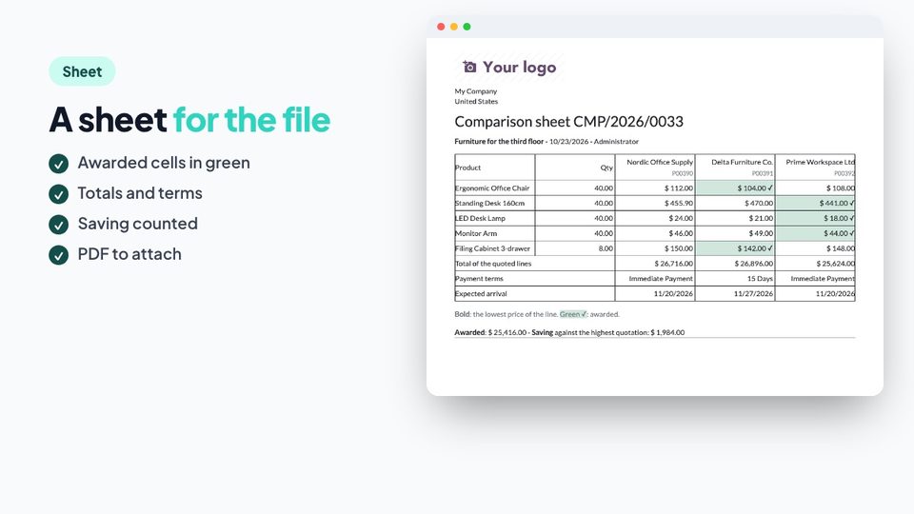
Task: Click the checkmark icon beside Saving counted
Action: 58,225
